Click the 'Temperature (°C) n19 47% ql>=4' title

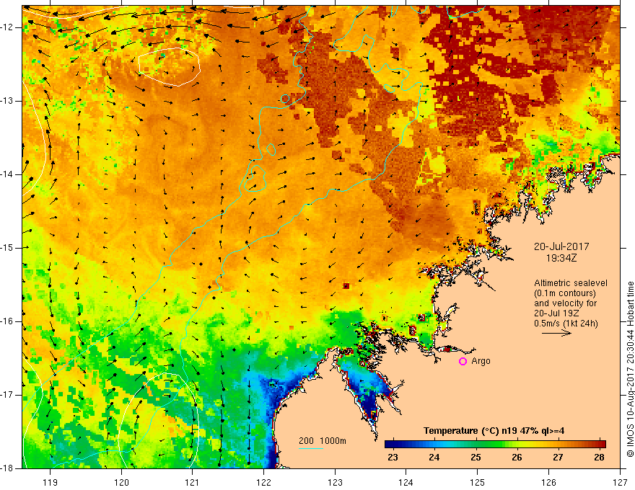point(494,431)
